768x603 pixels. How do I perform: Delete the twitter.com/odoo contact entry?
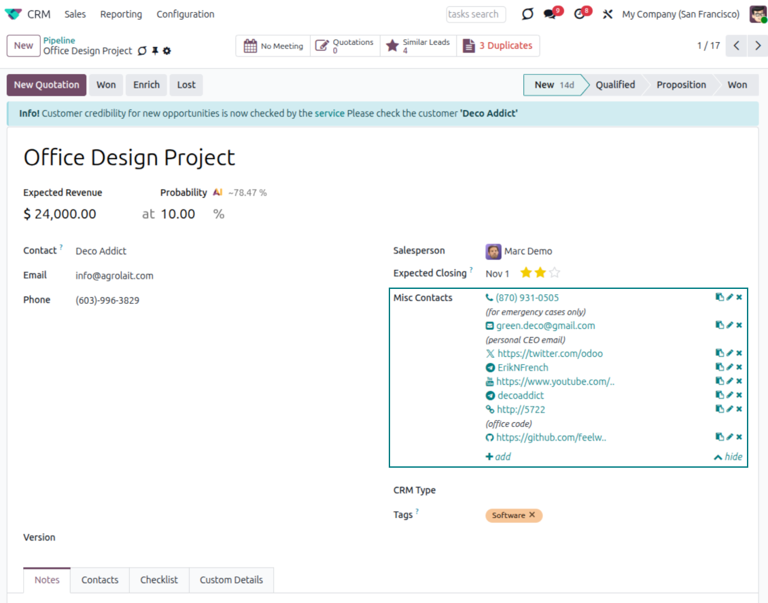coord(739,353)
